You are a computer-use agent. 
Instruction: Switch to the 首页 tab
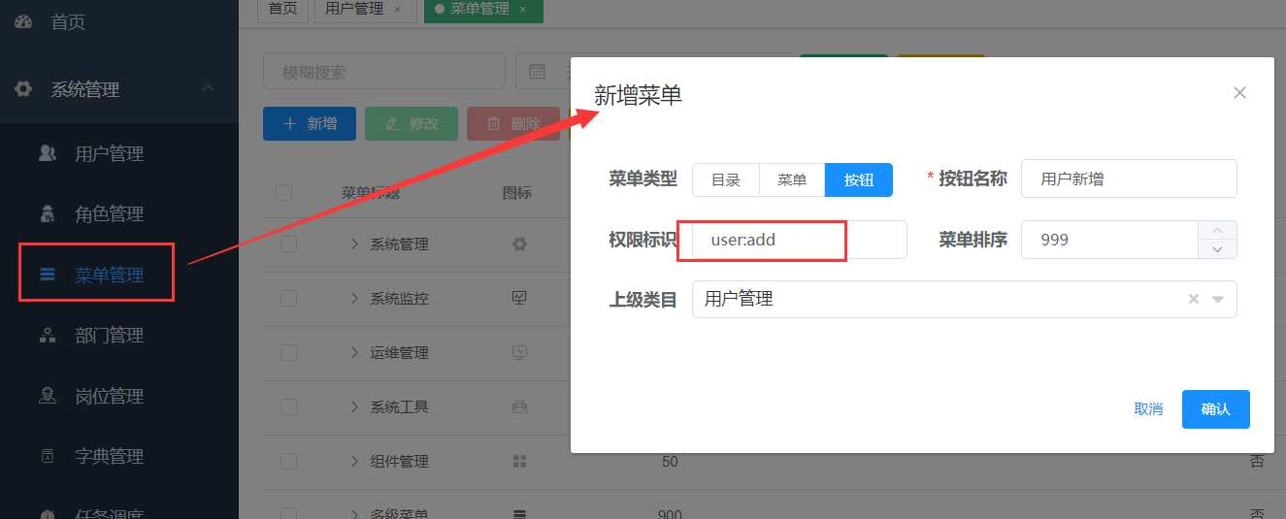[282, 9]
